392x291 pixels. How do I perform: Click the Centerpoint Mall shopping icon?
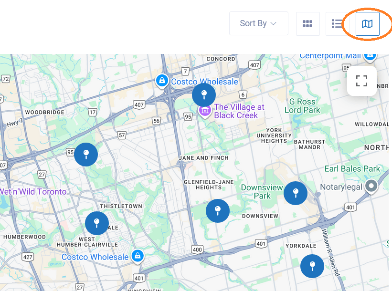(370, 56)
